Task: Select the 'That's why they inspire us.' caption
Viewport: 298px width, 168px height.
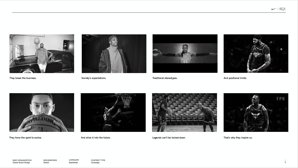Action: (x=238, y=138)
